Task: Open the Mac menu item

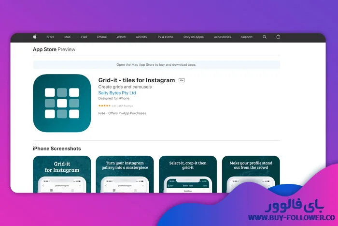Action: (x=67, y=37)
